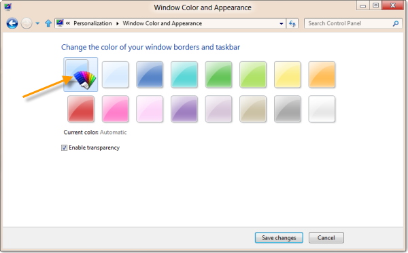This screenshot has width=408, height=253.
Task: Select the Automatic color palette swatch
Action: click(81, 74)
